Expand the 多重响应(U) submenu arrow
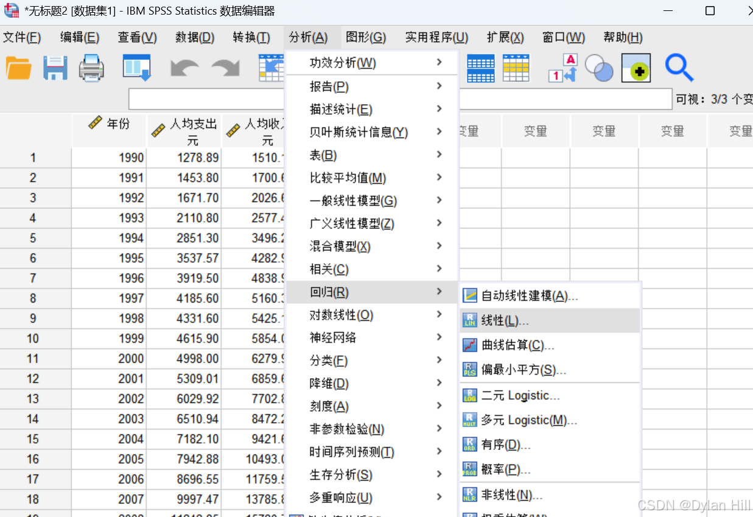This screenshot has width=753, height=517. coord(440,497)
